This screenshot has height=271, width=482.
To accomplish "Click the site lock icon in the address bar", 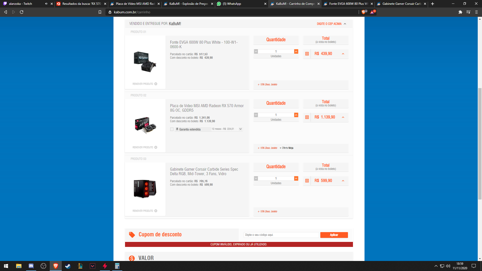I will click(x=110, y=12).
